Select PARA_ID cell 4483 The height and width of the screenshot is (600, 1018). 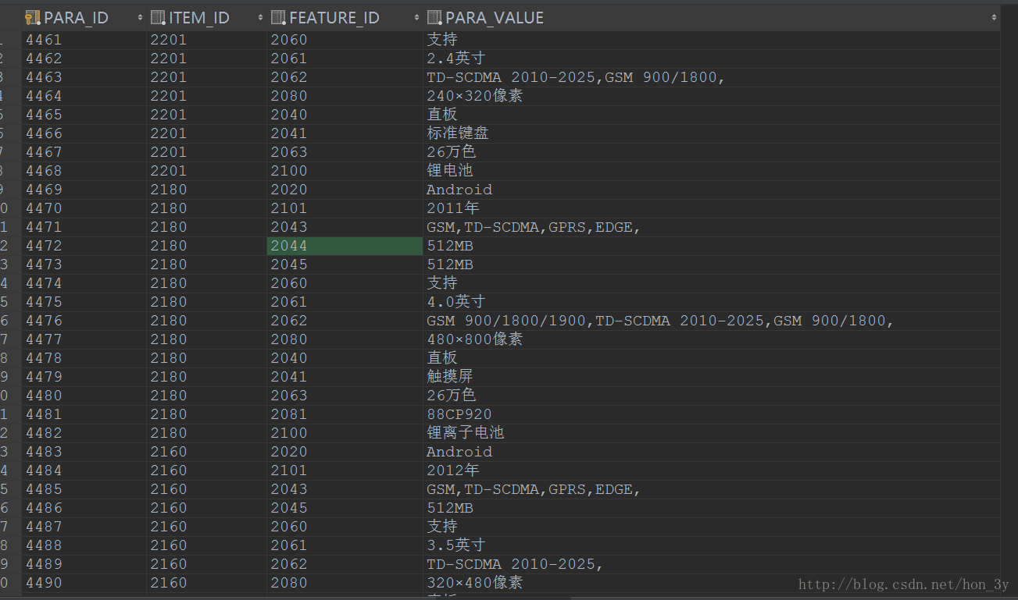click(x=84, y=452)
